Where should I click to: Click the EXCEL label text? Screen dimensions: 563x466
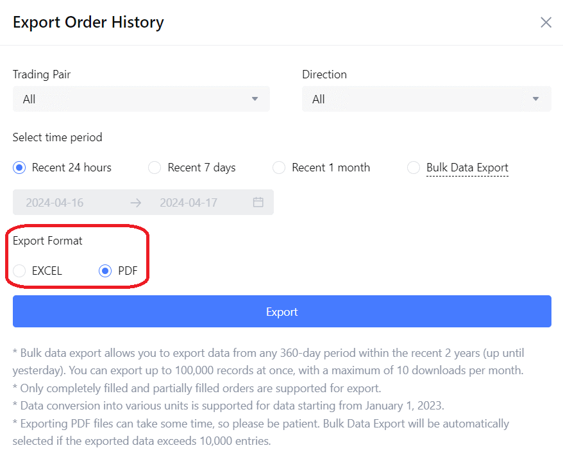[47, 271]
